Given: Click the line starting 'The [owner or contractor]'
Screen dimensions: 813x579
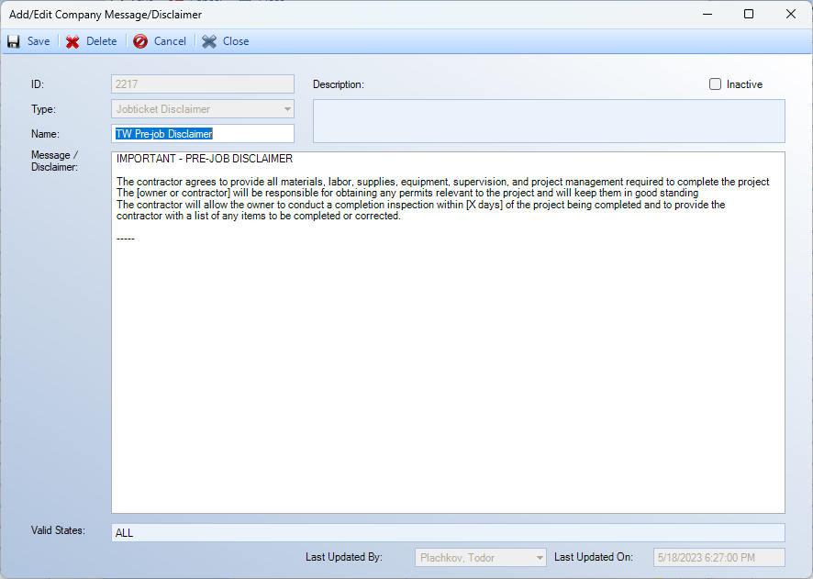Looking at the screenshot, I should [x=407, y=193].
